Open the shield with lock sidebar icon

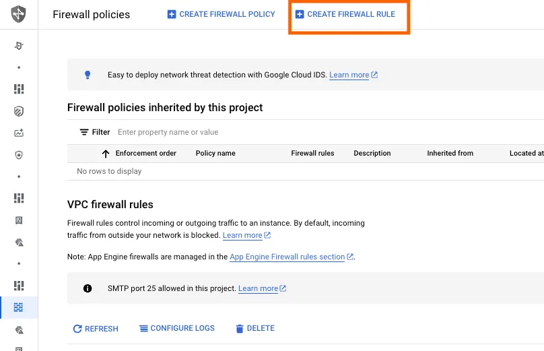point(19,154)
